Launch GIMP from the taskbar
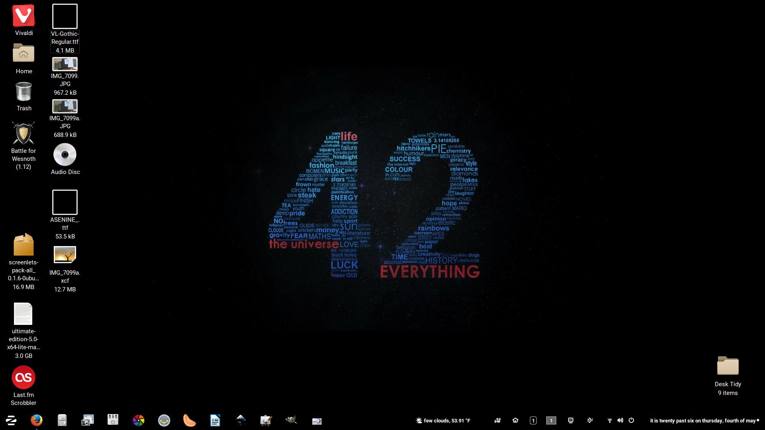The image size is (765, 430). point(291,420)
